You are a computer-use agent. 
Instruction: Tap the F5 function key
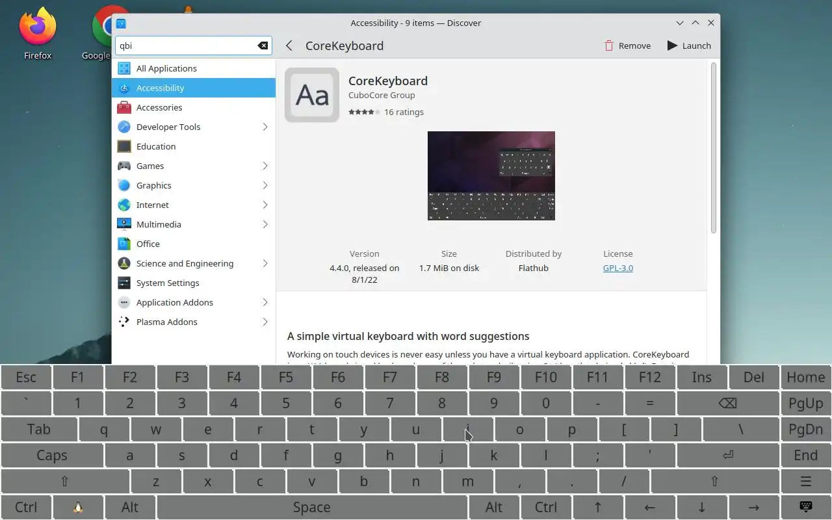coord(286,378)
